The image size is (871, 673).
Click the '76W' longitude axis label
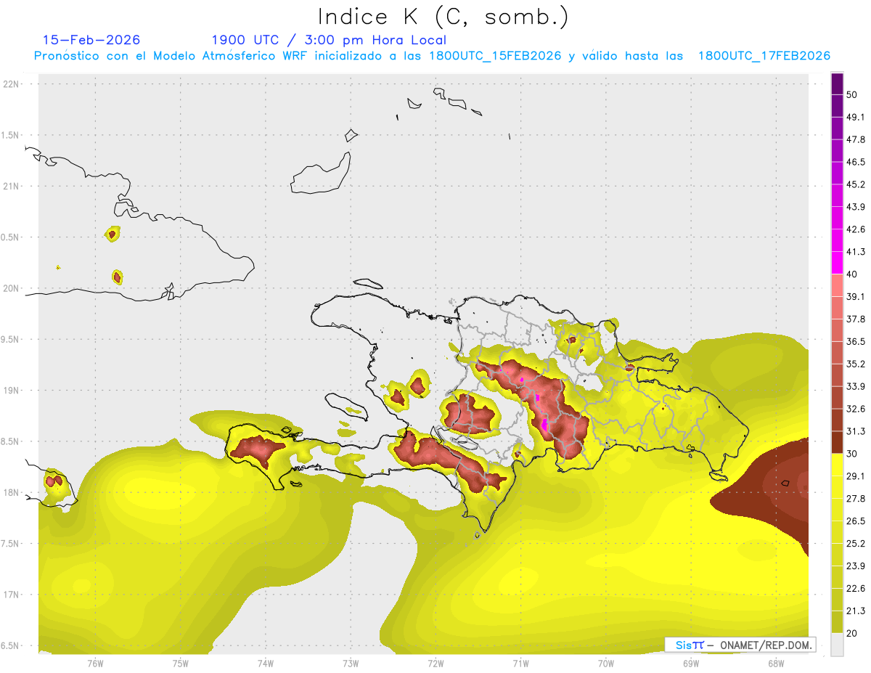click(x=95, y=663)
